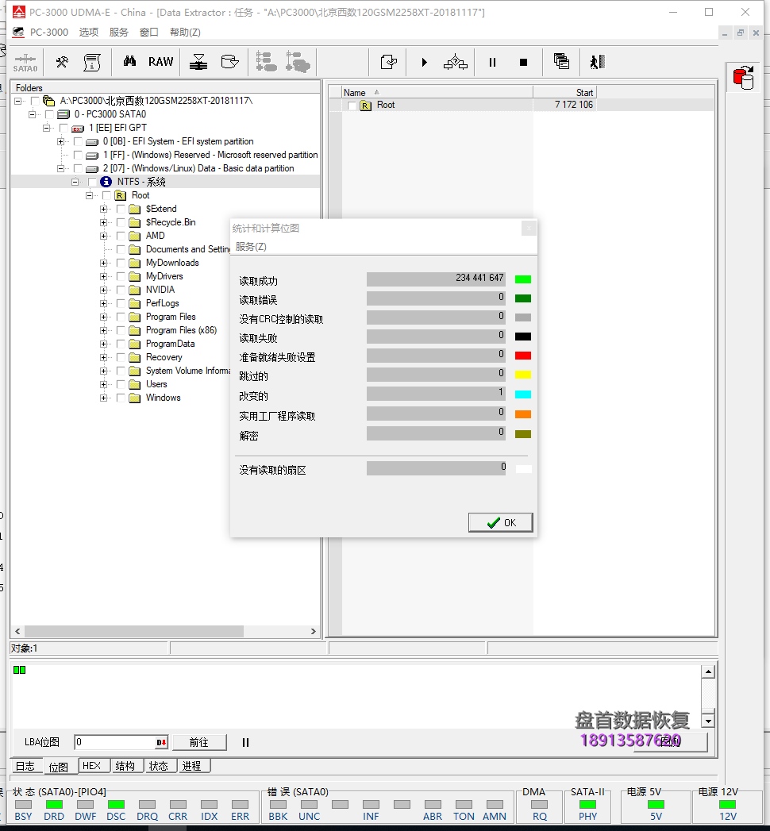Click the stop square toolbar button

[x=523, y=62]
